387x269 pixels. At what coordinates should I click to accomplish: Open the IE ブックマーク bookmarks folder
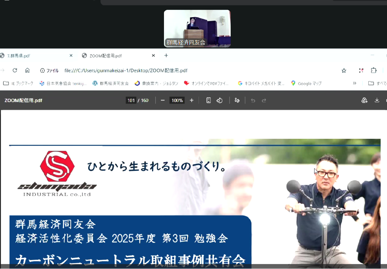pyautogui.click(x=18, y=83)
